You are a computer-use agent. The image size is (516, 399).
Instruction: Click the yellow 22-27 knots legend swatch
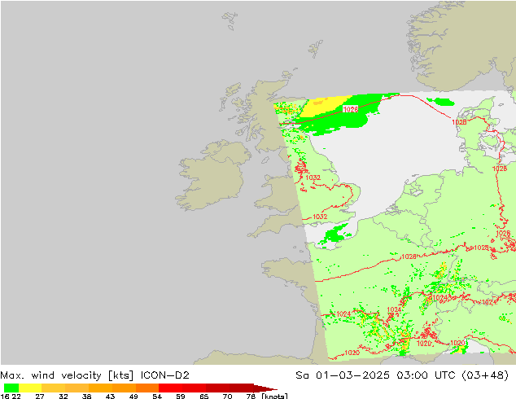pos(30,388)
